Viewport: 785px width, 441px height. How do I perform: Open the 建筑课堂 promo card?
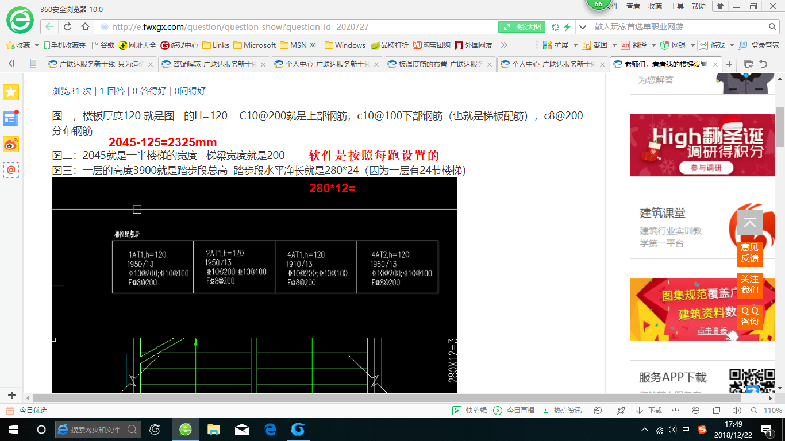tap(703, 227)
